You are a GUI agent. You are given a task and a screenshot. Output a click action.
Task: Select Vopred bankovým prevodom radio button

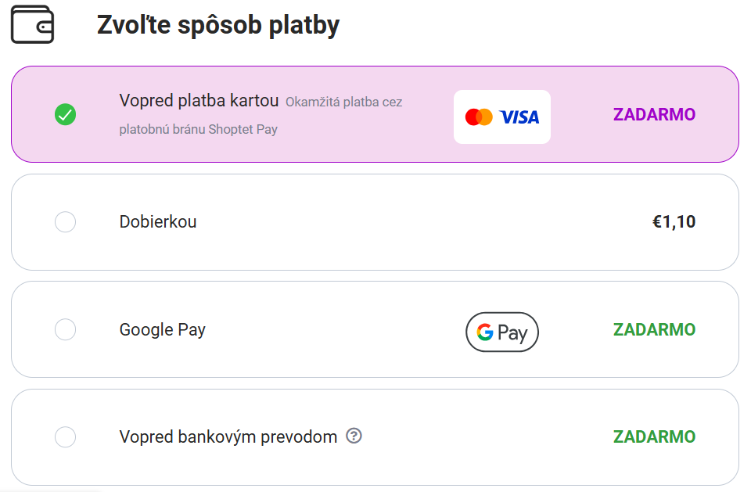coord(65,437)
